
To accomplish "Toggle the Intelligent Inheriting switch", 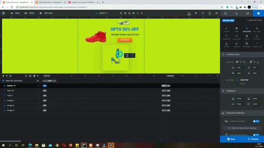I will coord(256,121).
